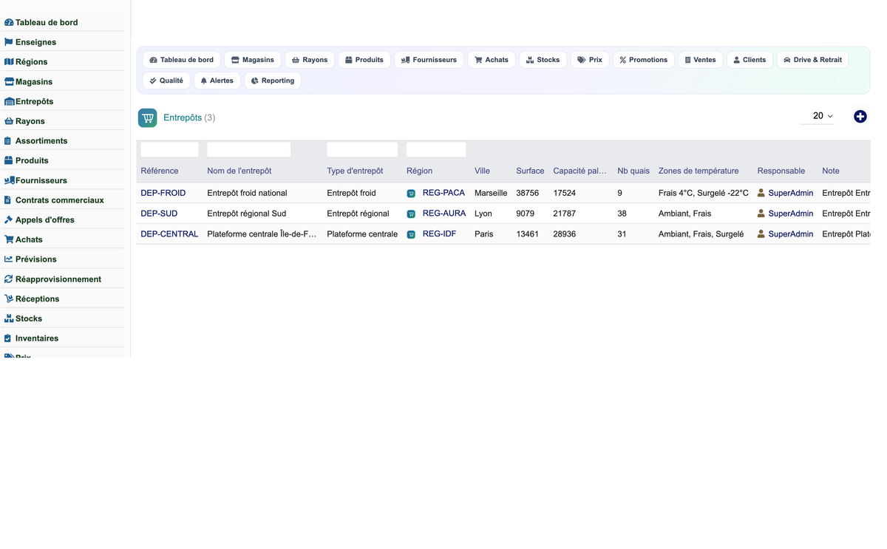Screen dimensions: 887x549
Task: Open the DEP-SUD reference link
Action: click(159, 214)
